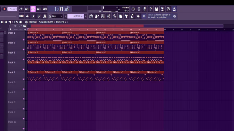Click the 1:01:00 time display
The height and width of the screenshot is (131, 234).
click(61, 9)
